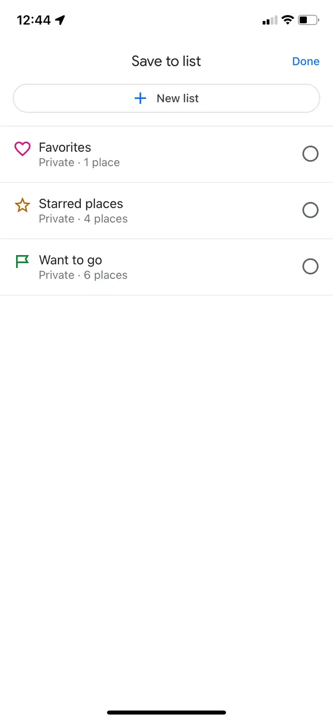Screen dimensions: 333x721
Task: Tap the home indicator bar
Action: click(166, 712)
